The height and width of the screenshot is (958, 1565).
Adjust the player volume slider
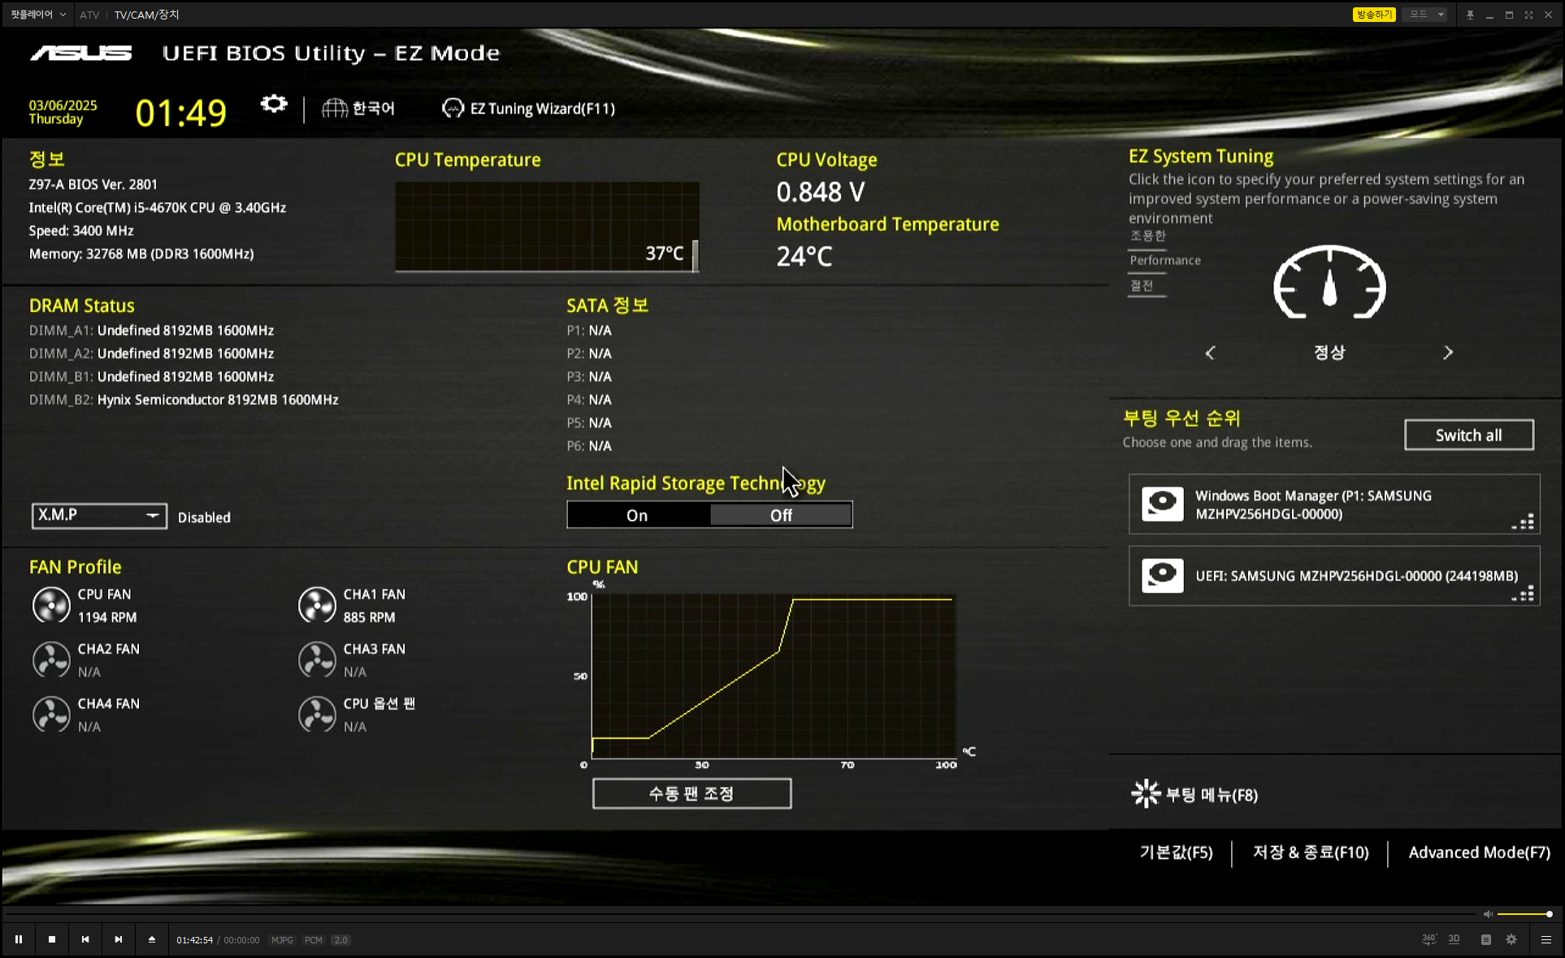1524,914
